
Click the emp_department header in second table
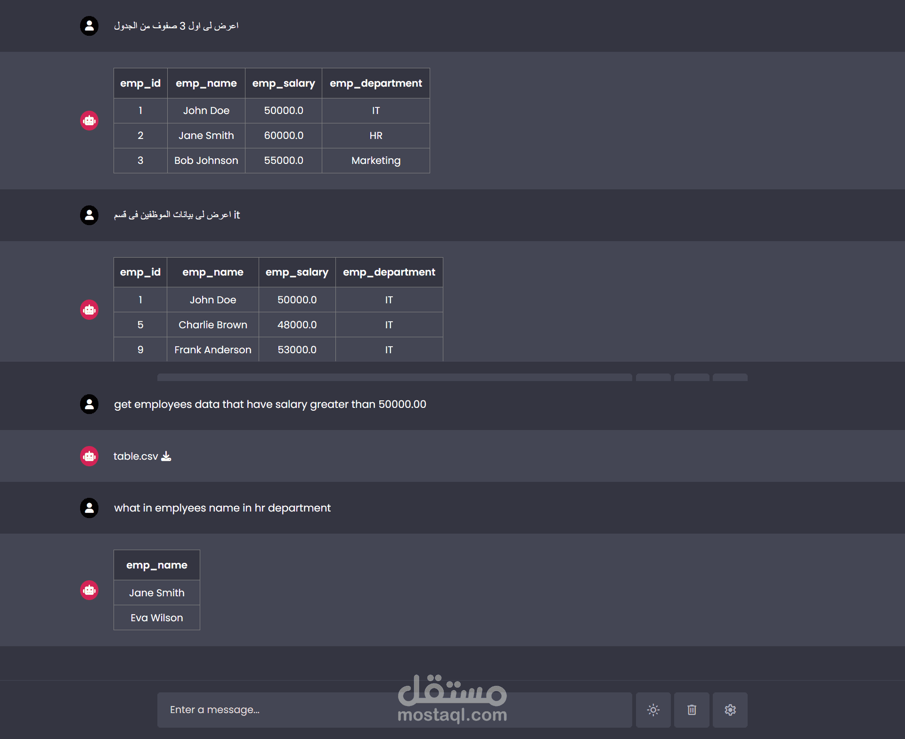(389, 272)
